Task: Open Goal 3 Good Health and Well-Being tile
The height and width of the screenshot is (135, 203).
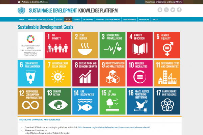Action: point(113,45)
